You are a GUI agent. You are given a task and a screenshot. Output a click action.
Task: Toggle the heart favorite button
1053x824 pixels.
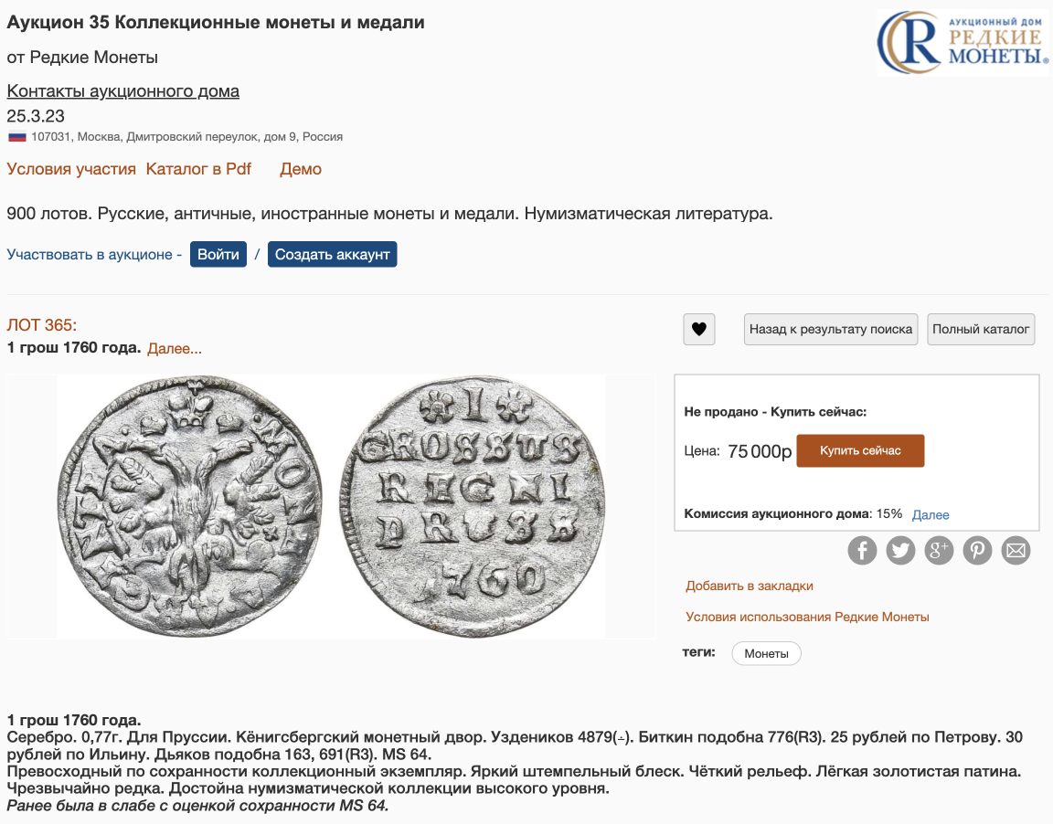coord(699,329)
